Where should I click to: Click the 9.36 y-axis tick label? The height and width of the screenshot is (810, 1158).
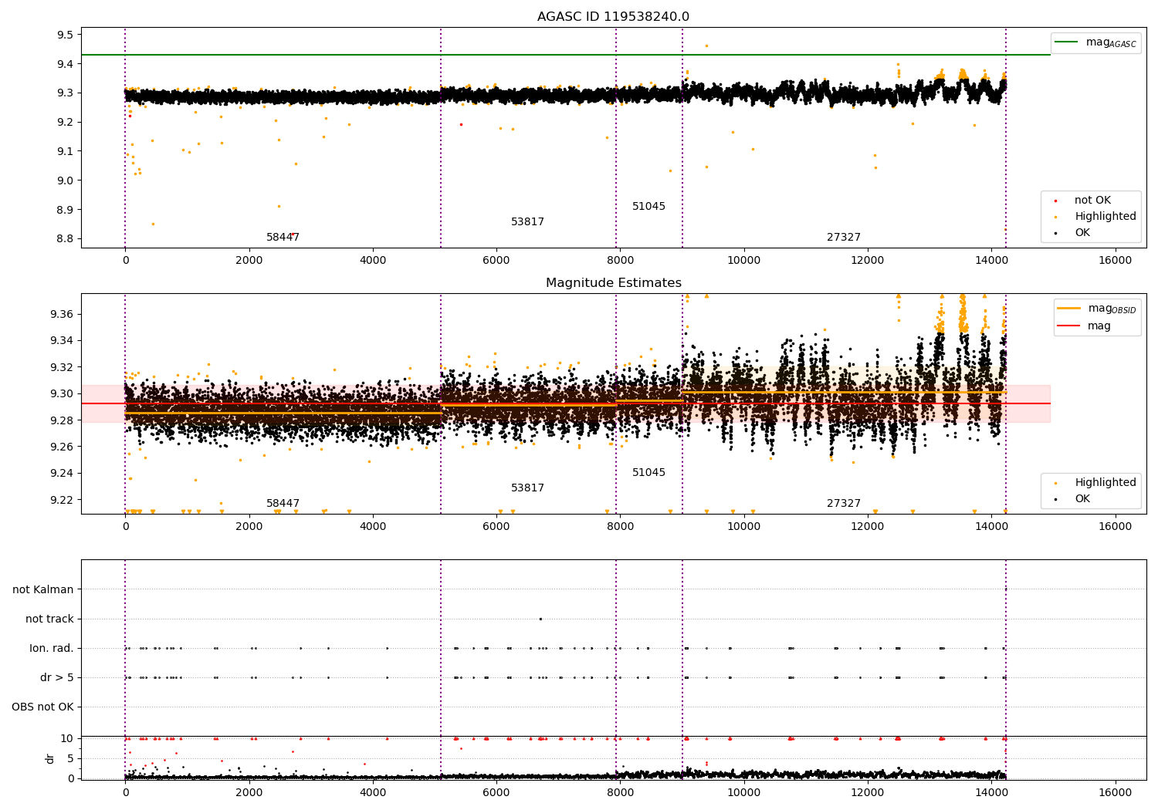coord(62,314)
